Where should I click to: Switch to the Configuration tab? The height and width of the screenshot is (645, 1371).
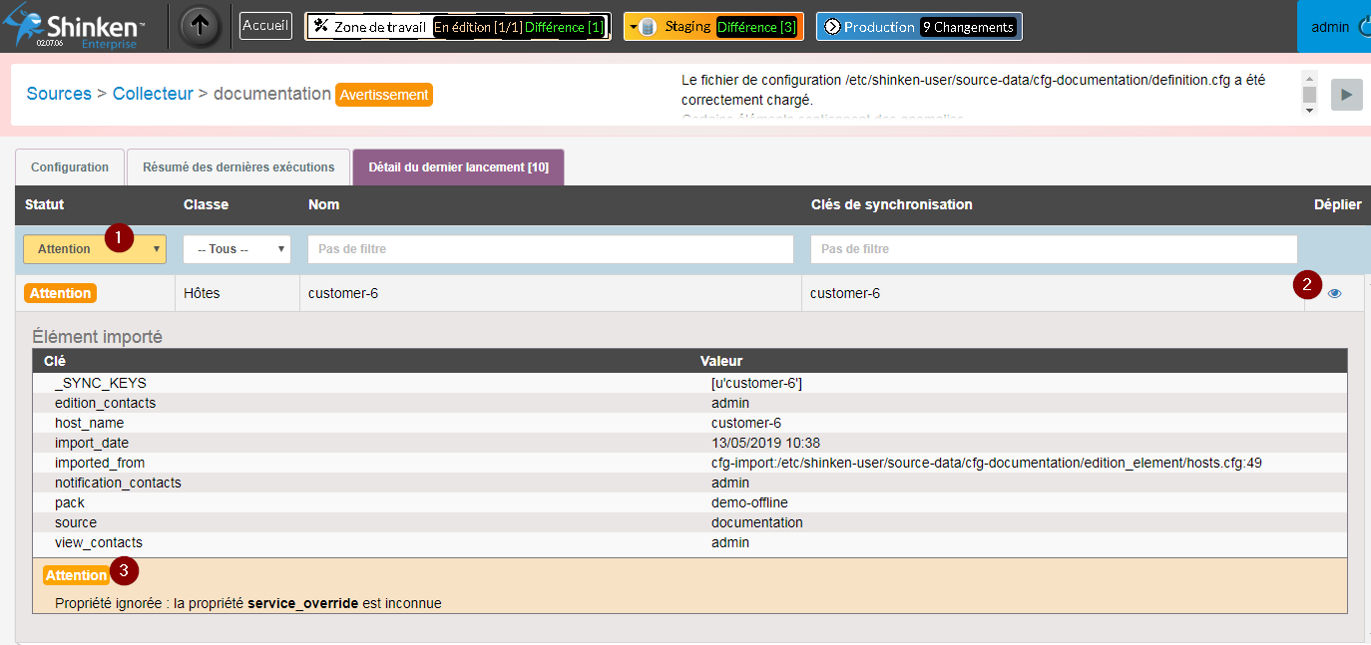click(69, 167)
